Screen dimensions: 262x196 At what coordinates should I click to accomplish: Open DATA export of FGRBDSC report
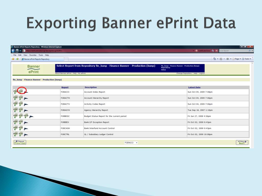point(26,116)
